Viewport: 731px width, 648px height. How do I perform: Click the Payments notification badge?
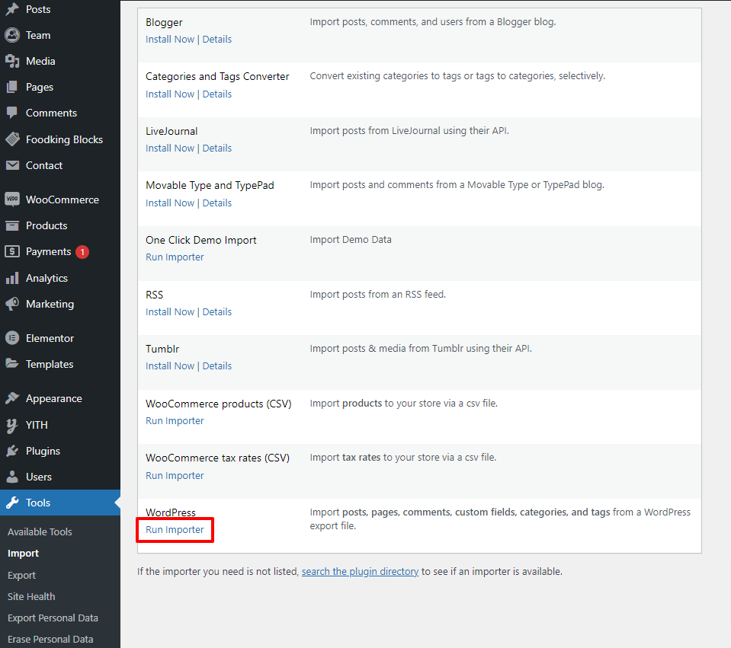coord(82,252)
